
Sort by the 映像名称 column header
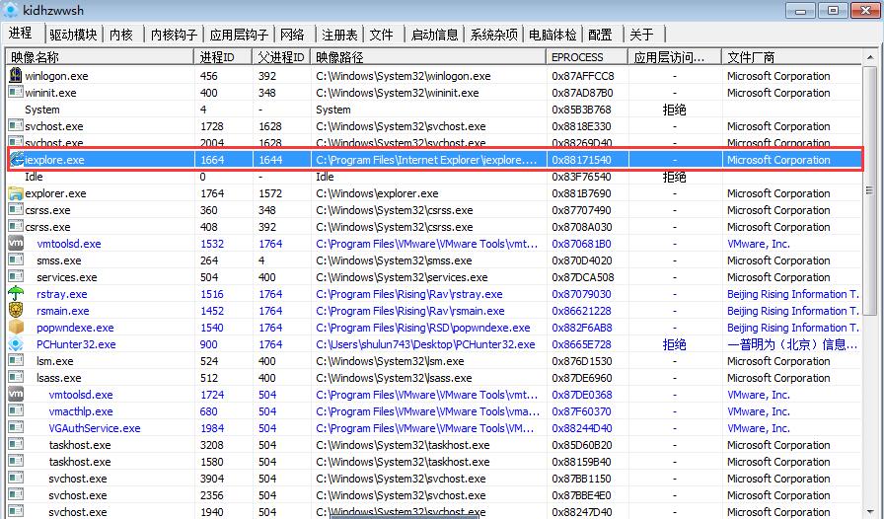[101, 57]
